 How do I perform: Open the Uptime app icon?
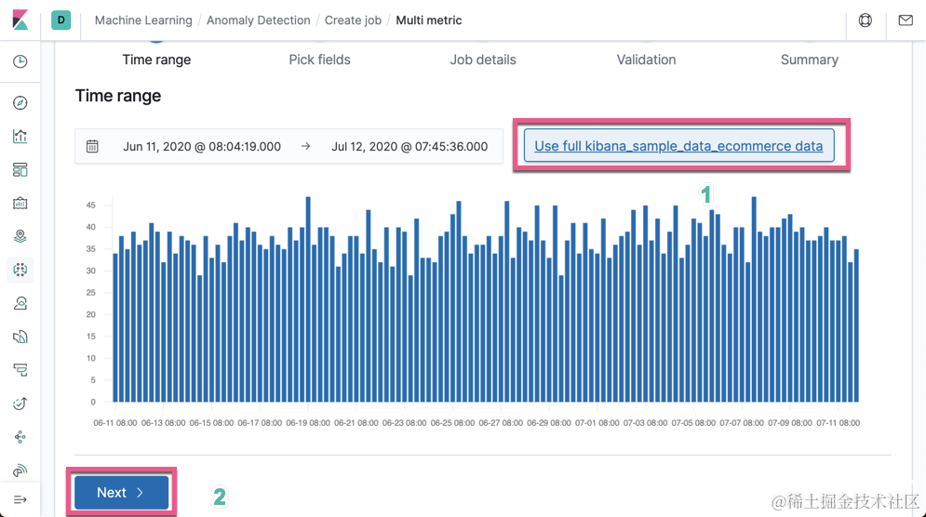tap(20, 404)
